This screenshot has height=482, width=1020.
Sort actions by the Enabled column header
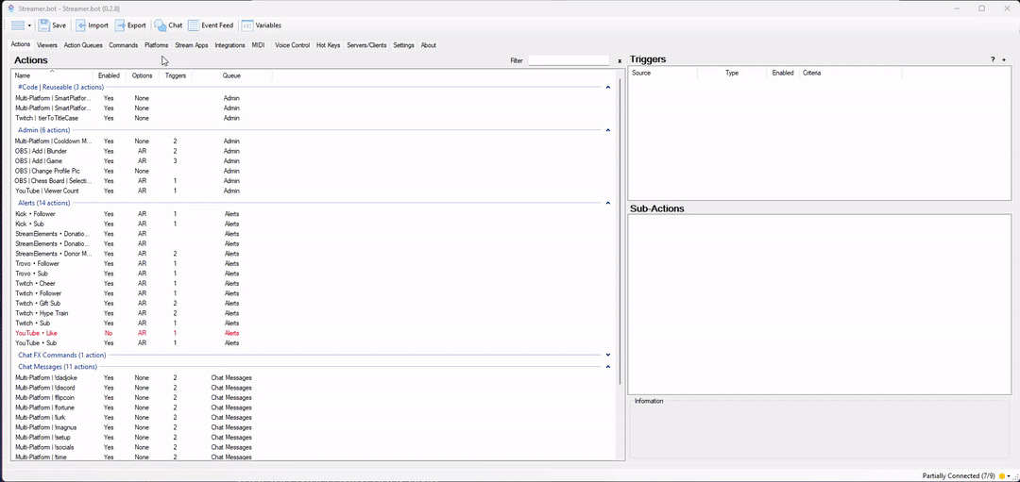[x=109, y=75]
